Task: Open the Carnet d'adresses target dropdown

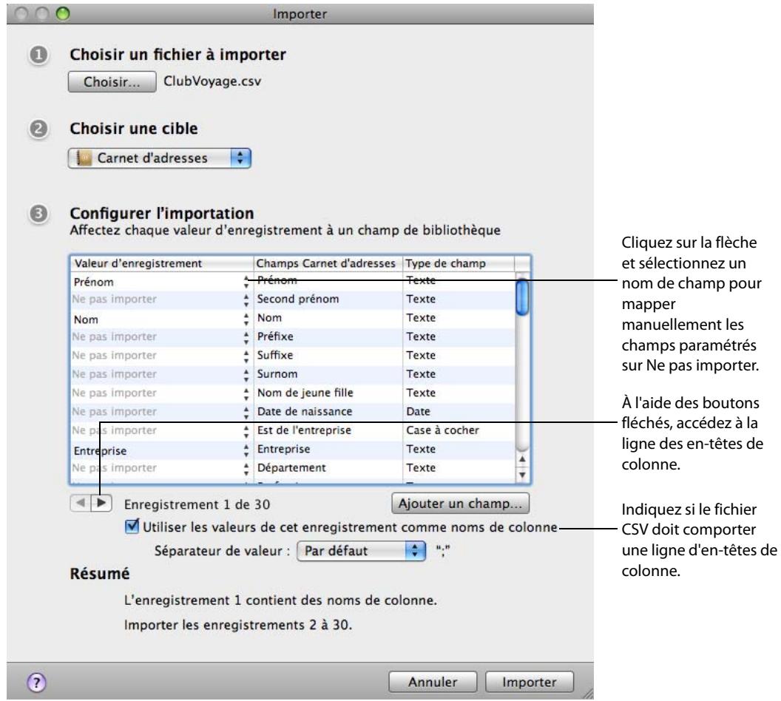Action: tap(160, 158)
